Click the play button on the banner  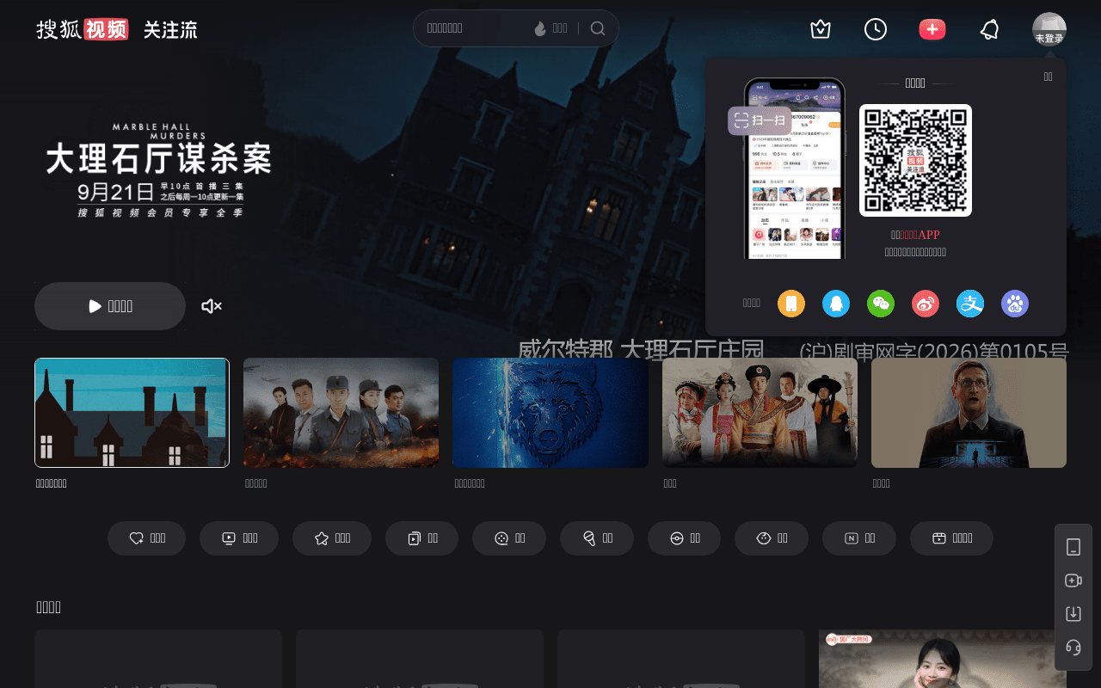110,306
